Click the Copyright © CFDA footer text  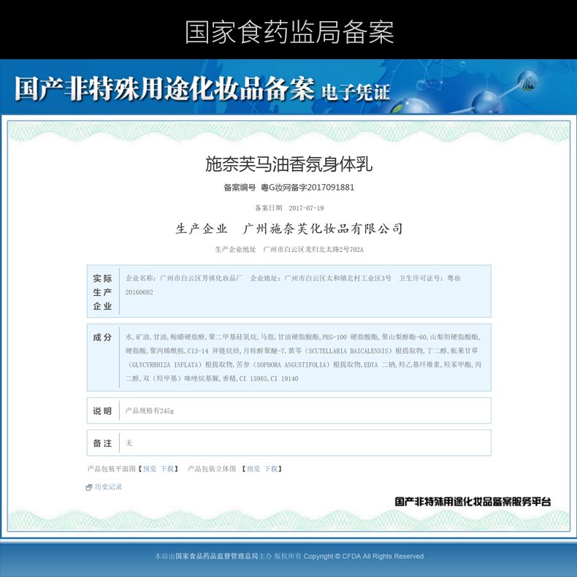coord(363,556)
